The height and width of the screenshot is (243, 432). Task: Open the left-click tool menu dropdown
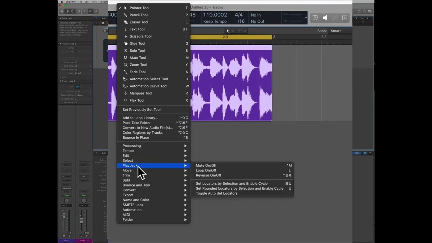[230, 31]
